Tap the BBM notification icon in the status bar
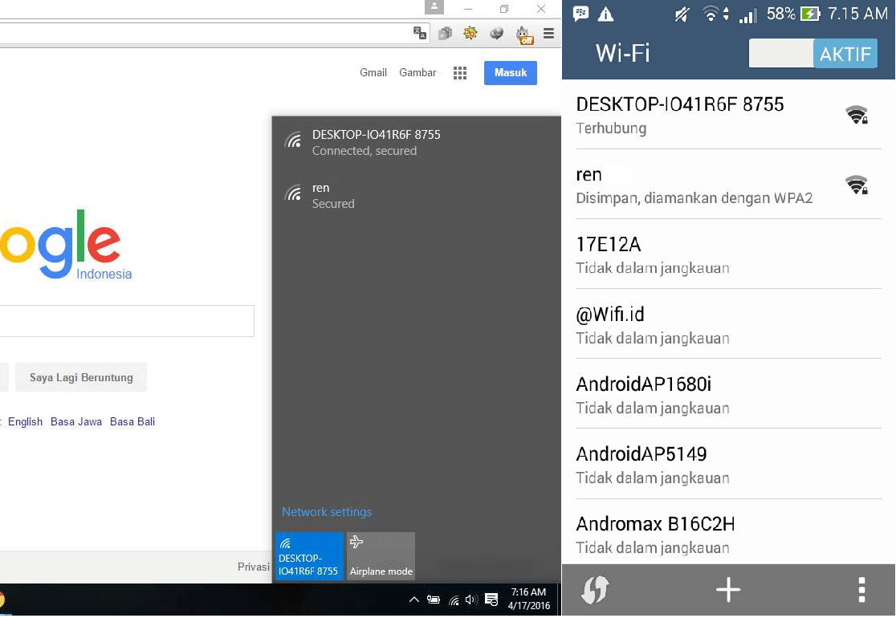This screenshot has height=618, width=896. pyautogui.click(x=580, y=13)
